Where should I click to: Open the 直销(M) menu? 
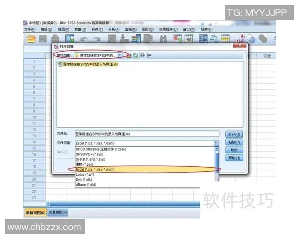(x=131, y=29)
